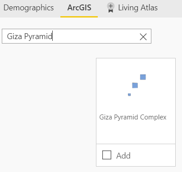Select the Add label beside the checkbox
The image size is (182, 172).
pos(123,156)
